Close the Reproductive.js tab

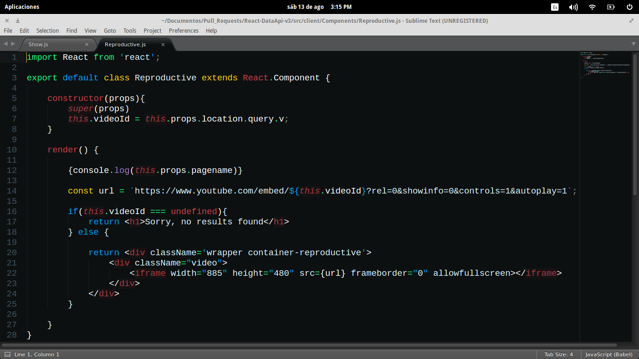click(x=163, y=45)
